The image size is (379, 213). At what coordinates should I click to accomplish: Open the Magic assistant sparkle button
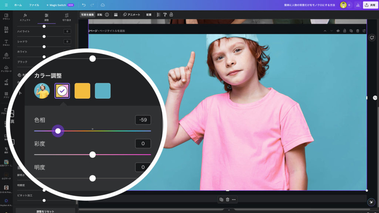pyautogui.click(x=371, y=202)
